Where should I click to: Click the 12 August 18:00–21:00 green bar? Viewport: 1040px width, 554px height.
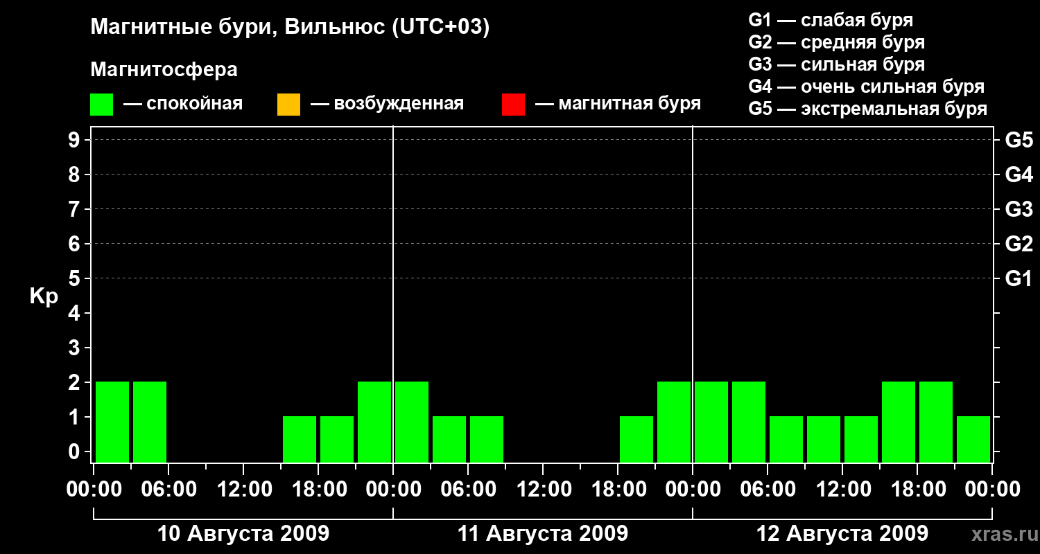tap(936, 422)
